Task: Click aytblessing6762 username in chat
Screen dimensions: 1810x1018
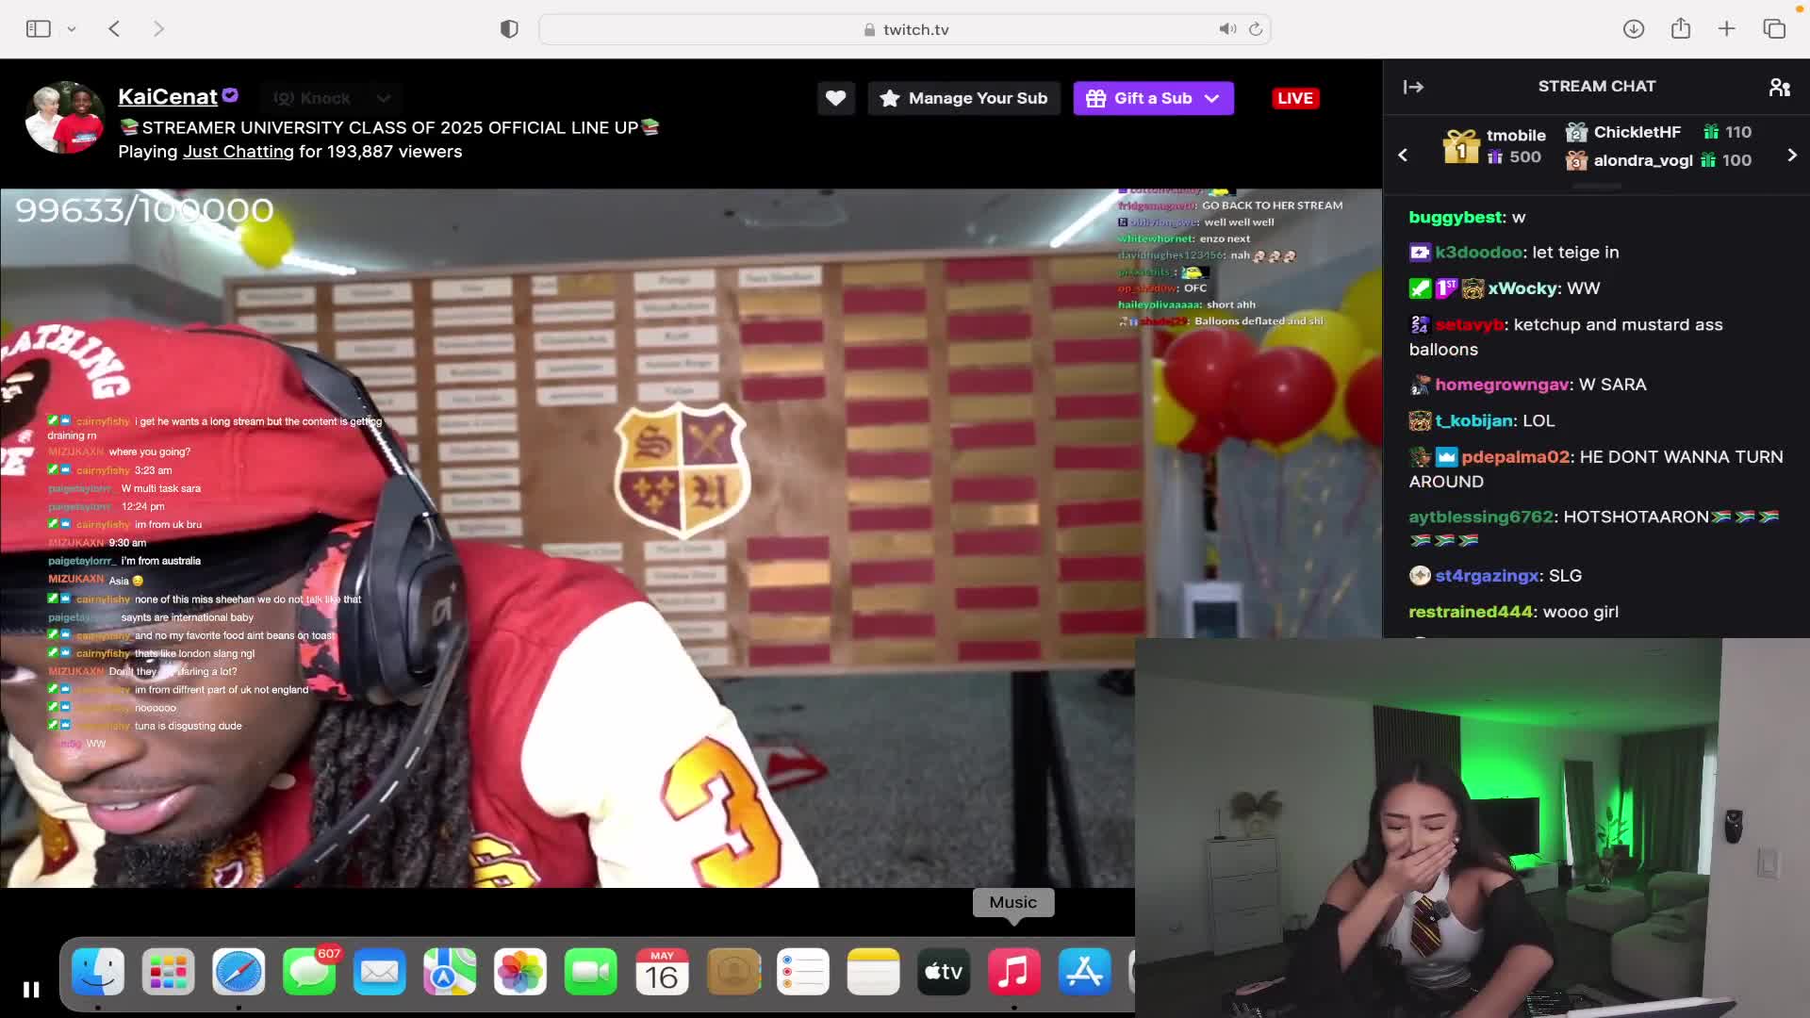Action: point(1481,517)
